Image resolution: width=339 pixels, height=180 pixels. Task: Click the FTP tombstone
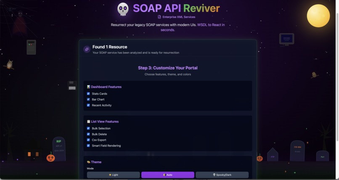click(273, 155)
